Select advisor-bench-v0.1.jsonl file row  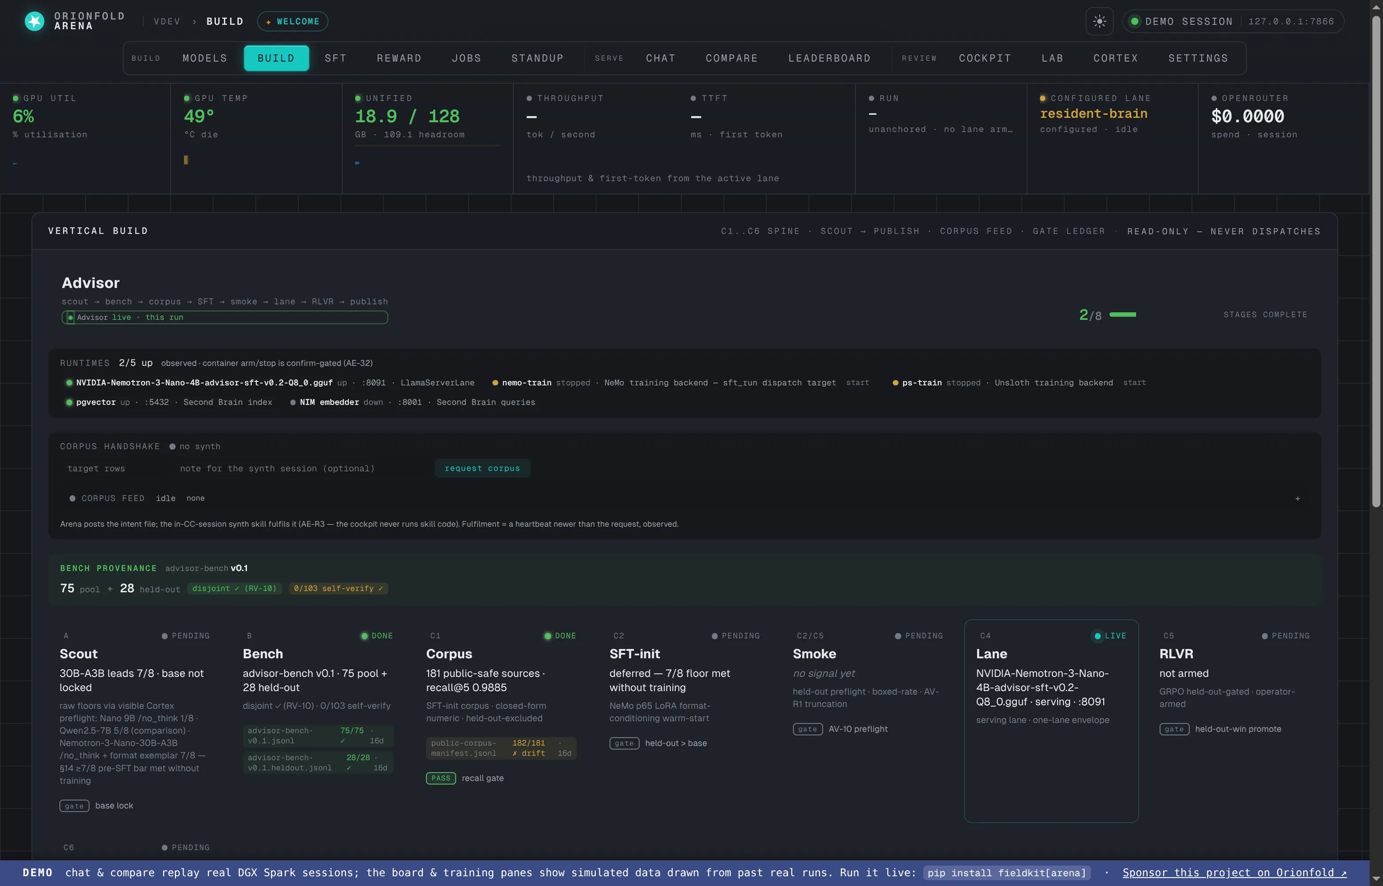pos(318,735)
